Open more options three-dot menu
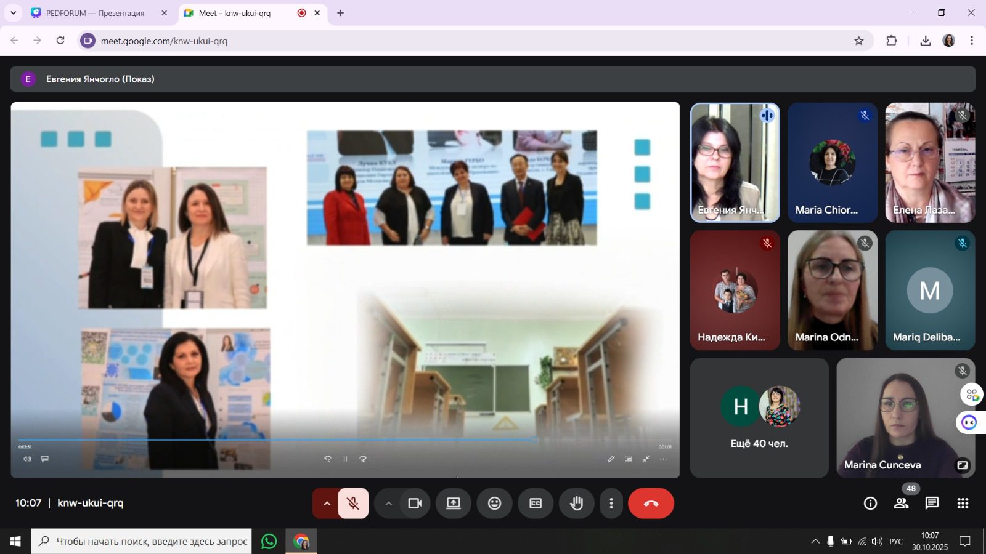This screenshot has width=986, height=554. tap(611, 504)
